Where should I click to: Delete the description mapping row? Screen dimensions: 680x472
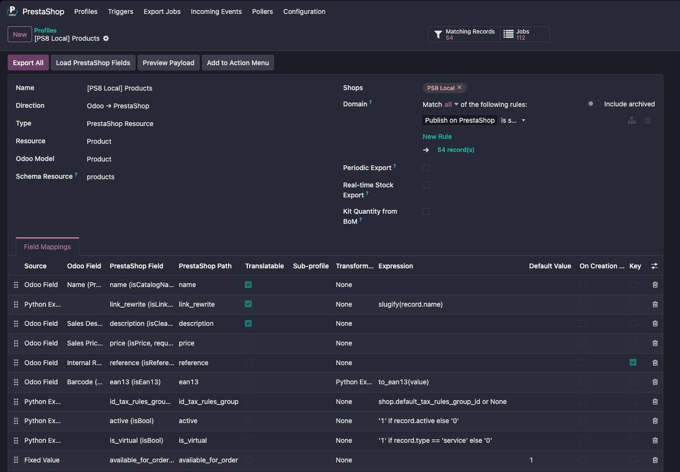[655, 323]
